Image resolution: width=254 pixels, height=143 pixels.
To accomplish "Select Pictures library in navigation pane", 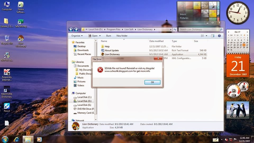I will 81,81.
